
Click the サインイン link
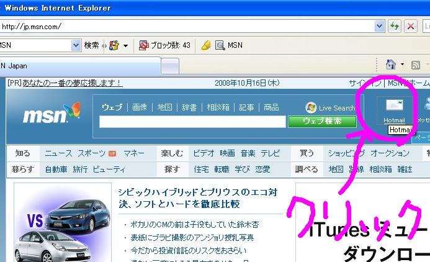tap(365, 83)
